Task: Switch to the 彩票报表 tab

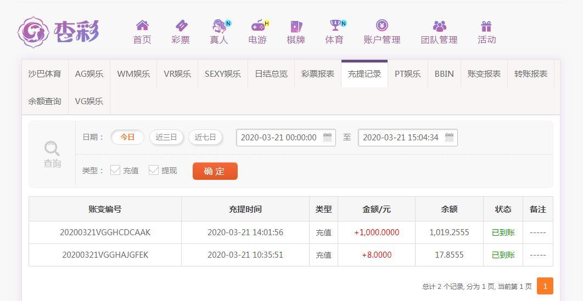Action: [317, 74]
